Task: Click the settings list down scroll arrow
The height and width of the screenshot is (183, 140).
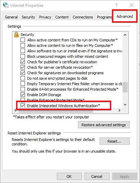Action: point(125,105)
